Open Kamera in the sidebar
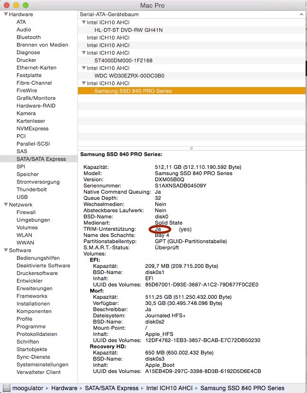Image resolution: width=307 pixels, height=393 pixels. (x=26, y=113)
